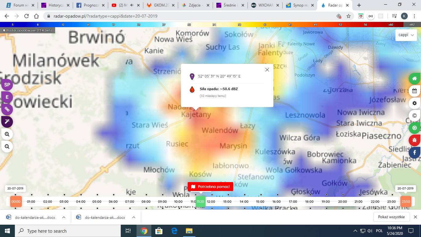Click the green play animation button
421x237 pixels.
point(415,128)
